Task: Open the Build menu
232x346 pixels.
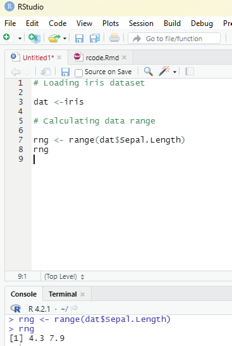Action: point(172,23)
